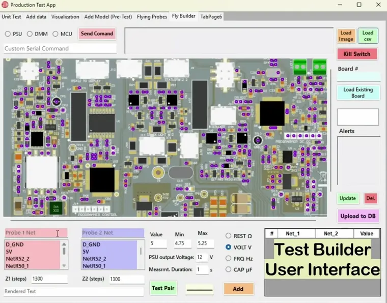Select 5V in Probe 2 list

point(109,252)
